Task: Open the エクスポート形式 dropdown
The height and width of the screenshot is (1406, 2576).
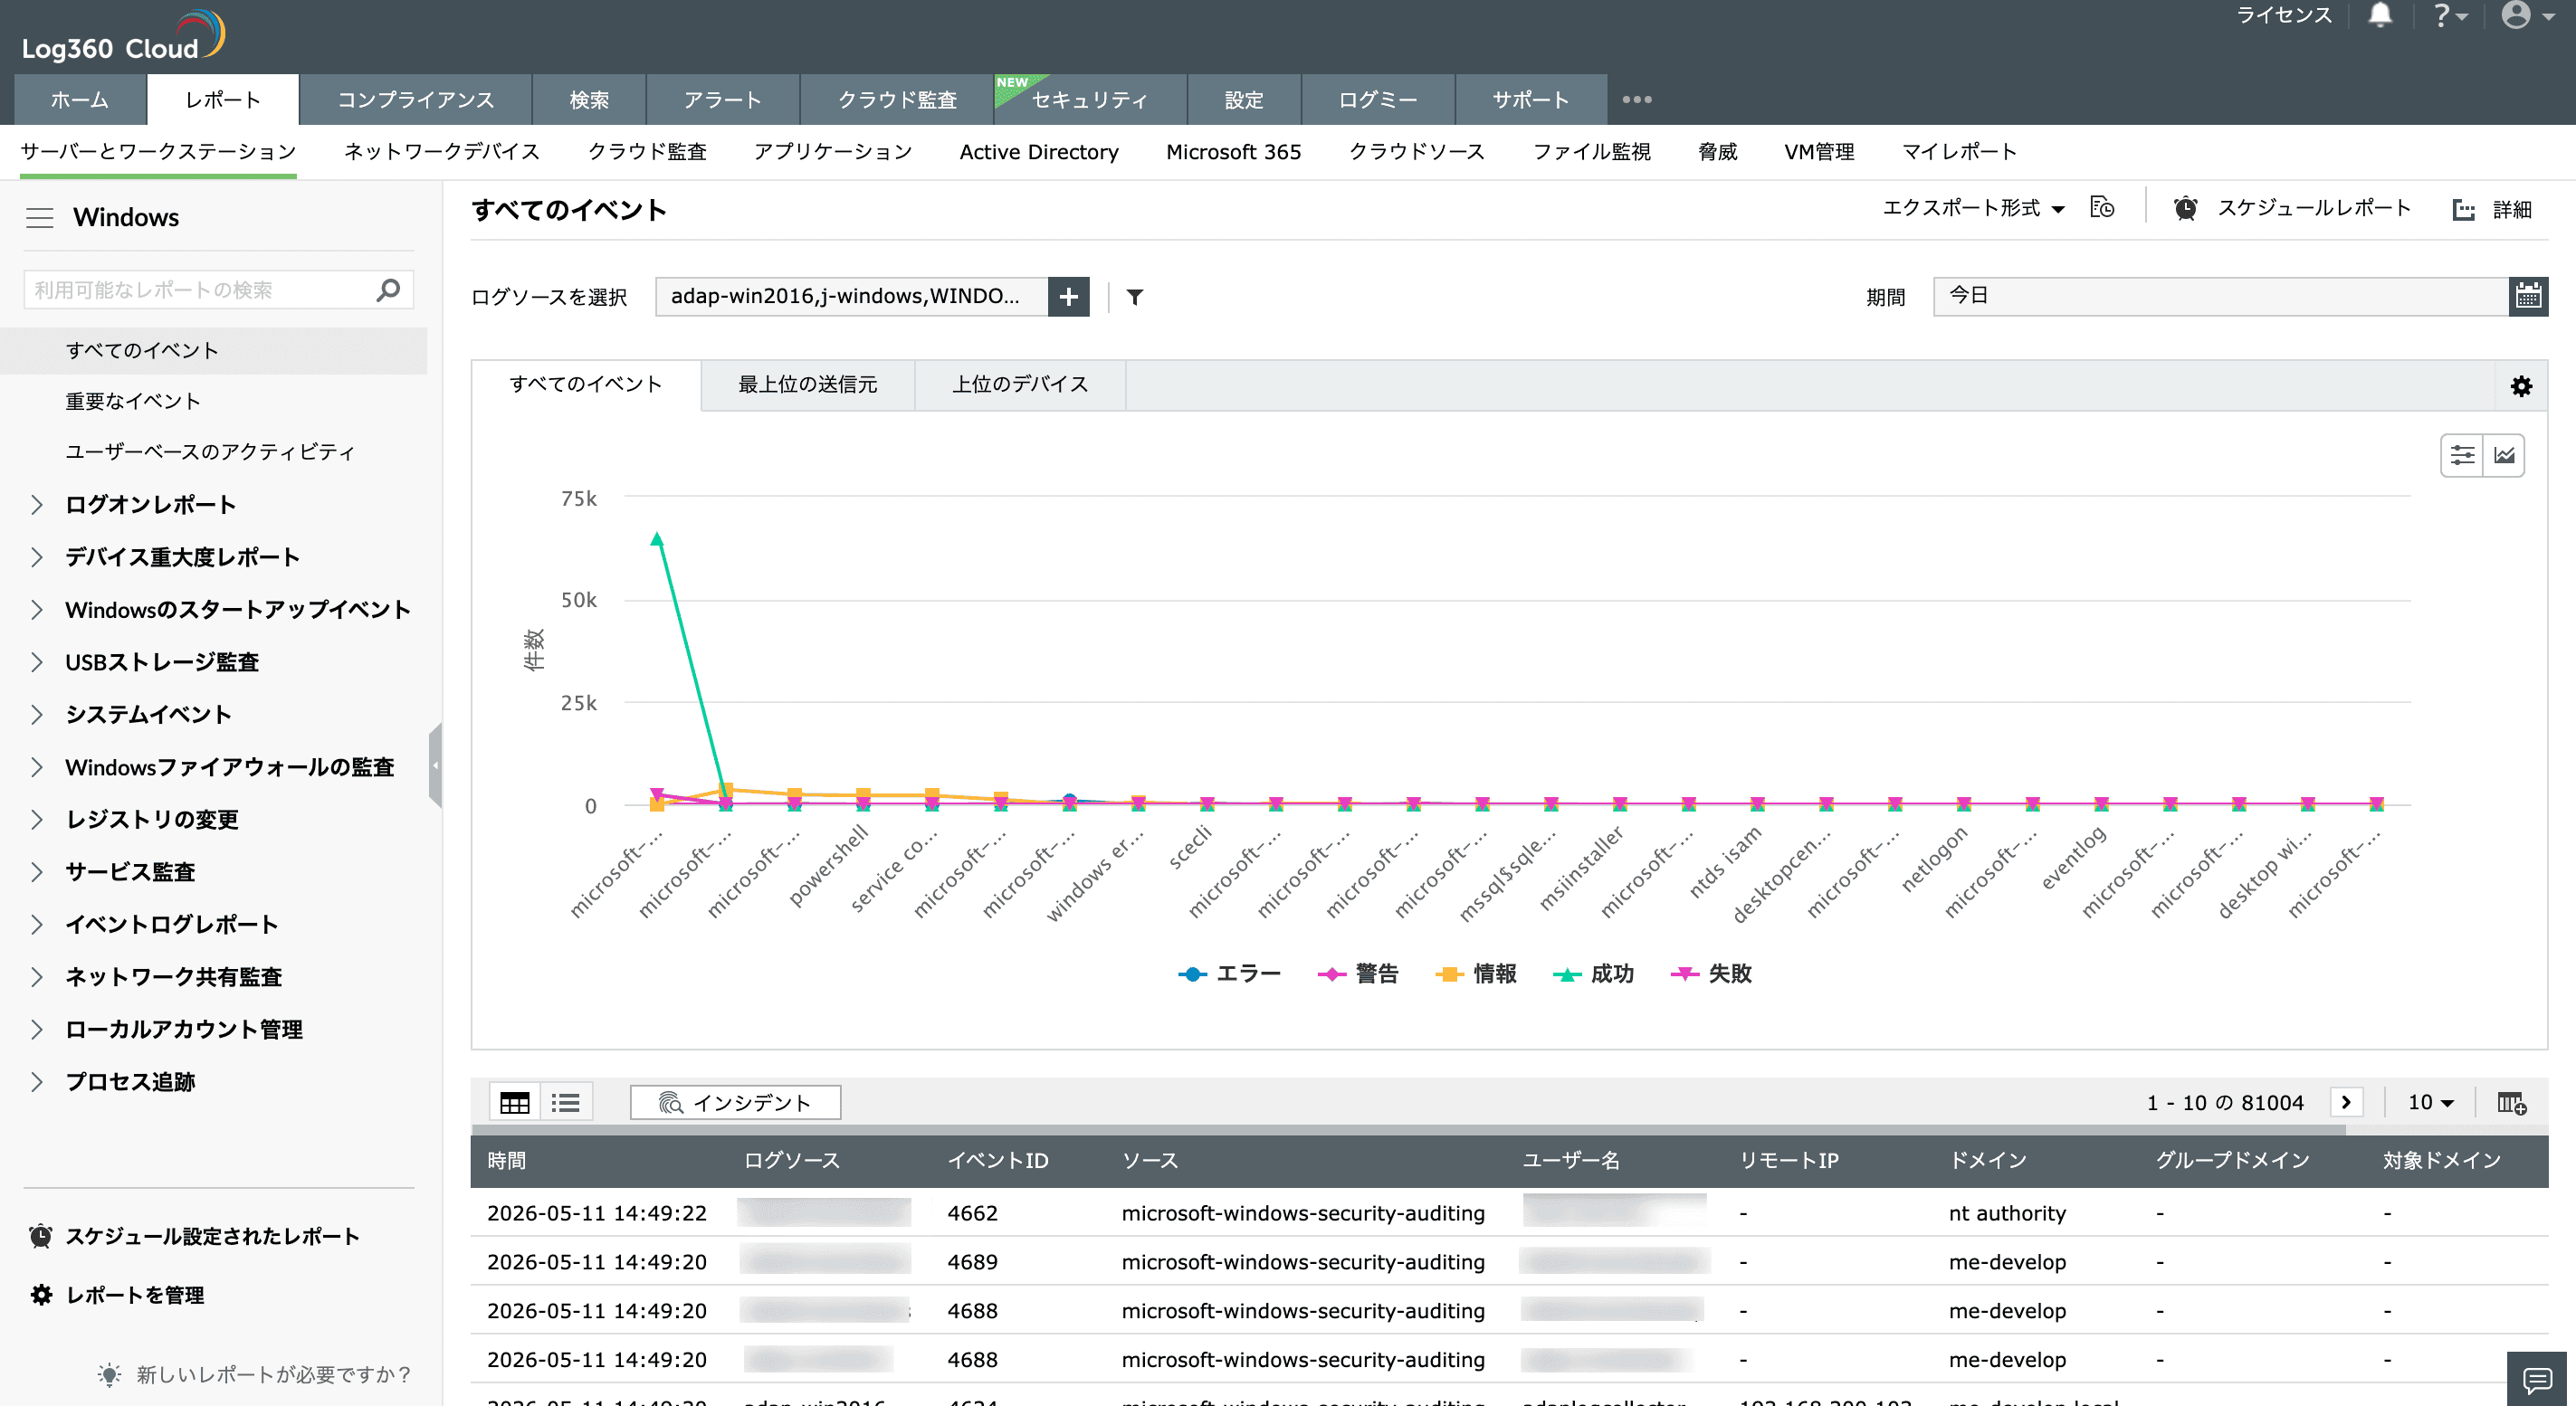Action: pos(1973,208)
